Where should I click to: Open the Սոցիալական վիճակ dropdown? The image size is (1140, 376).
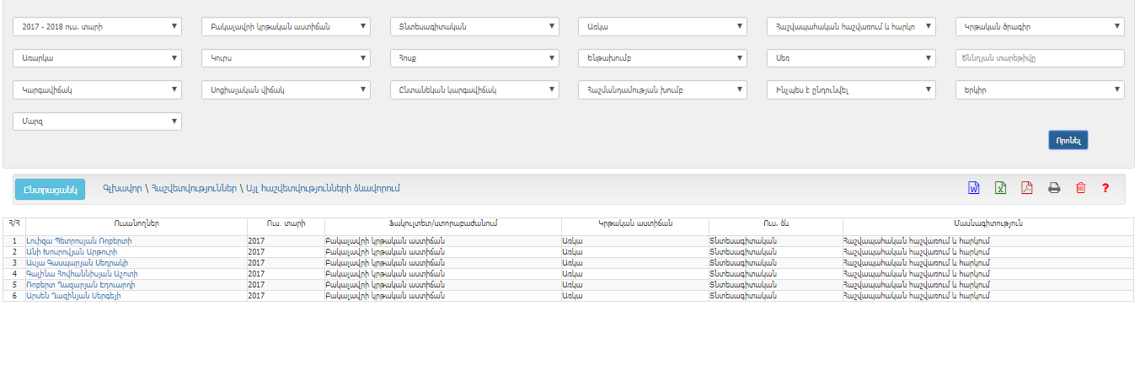[x=286, y=90]
